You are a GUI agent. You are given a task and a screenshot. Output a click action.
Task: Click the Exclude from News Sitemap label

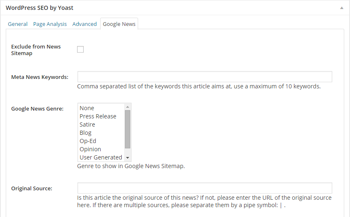click(36, 50)
